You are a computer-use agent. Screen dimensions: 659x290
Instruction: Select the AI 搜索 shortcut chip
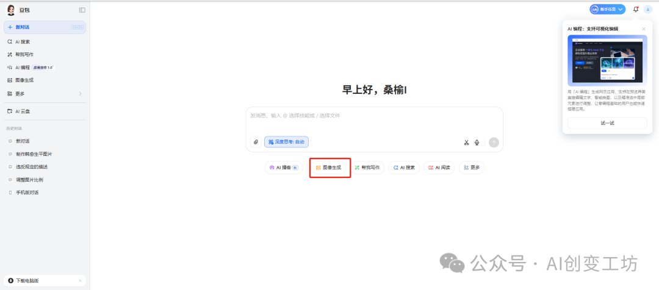pyautogui.click(x=404, y=168)
